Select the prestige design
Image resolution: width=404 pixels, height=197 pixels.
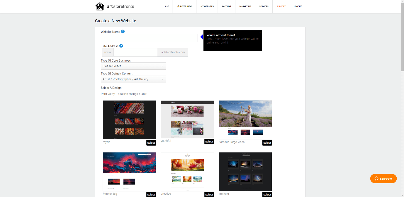[209, 194]
